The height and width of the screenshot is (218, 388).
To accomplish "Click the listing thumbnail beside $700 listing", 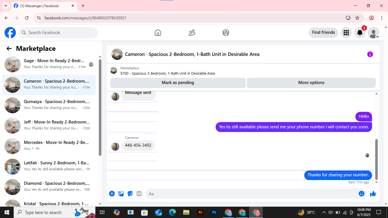I will (x=114, y=70).
